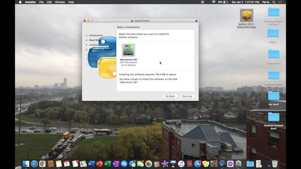The image size is (301, 169).
Task: Open FaceTime from the Dock
Action: pyautogui.click(x=140, y=164)
